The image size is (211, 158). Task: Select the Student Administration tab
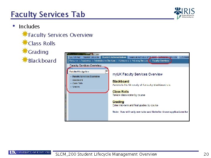point(114,57)
